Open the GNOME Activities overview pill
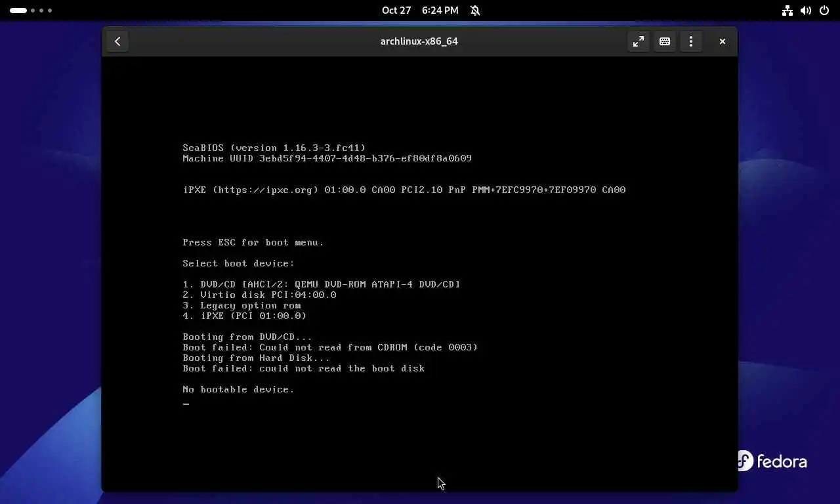 click(x=31, y=10)
